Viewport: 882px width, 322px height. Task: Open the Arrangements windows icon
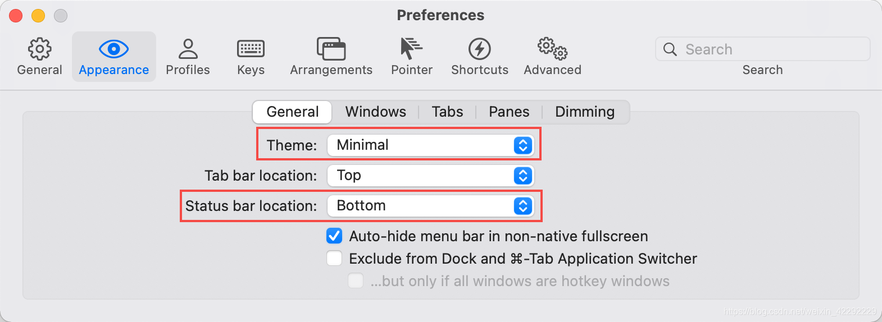click(x=331, y=49)
